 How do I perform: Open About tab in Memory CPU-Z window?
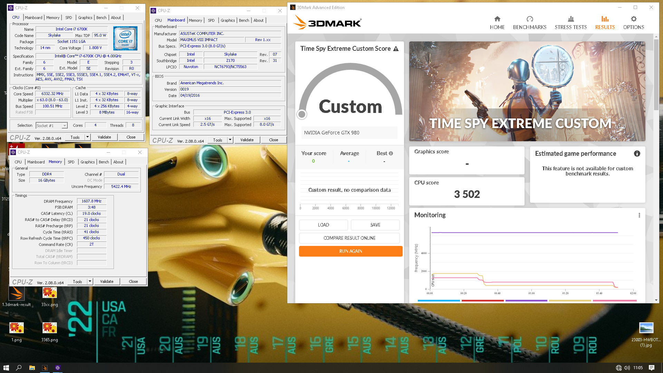tap(118, 162)
